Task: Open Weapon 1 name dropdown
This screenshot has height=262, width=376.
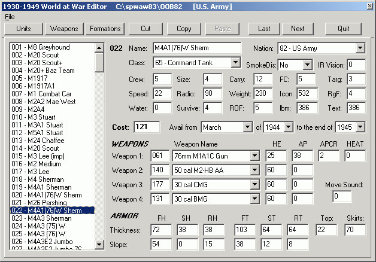Action: coord(254,156)
